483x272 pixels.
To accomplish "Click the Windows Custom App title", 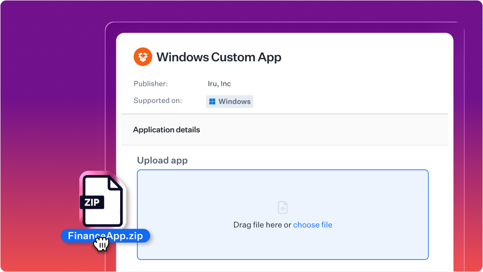I will click(x=219, y=57).
